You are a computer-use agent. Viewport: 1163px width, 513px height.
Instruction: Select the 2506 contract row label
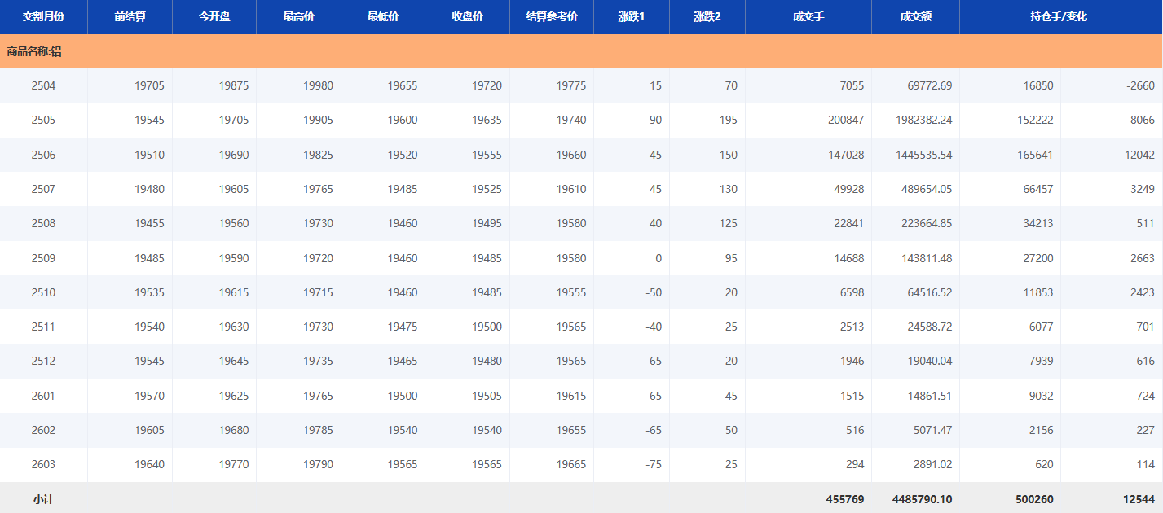pos(43,155)
